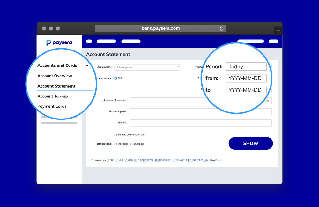The width and height of the screenshot is (319, 207).
Task: Enable Sum up commission fees
Action: pos(115,135)
